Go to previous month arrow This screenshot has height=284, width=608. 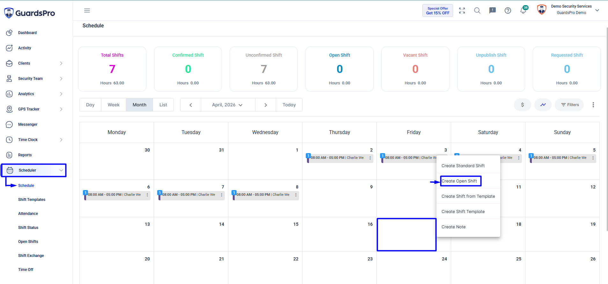coord(191,105)
